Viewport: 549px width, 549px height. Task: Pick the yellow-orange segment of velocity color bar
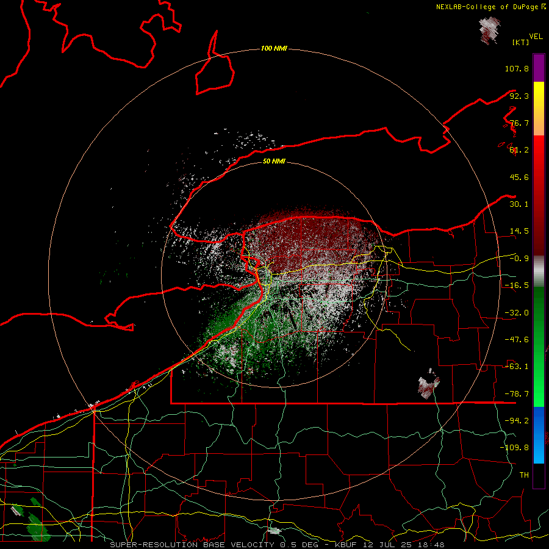tap(539, 109)
